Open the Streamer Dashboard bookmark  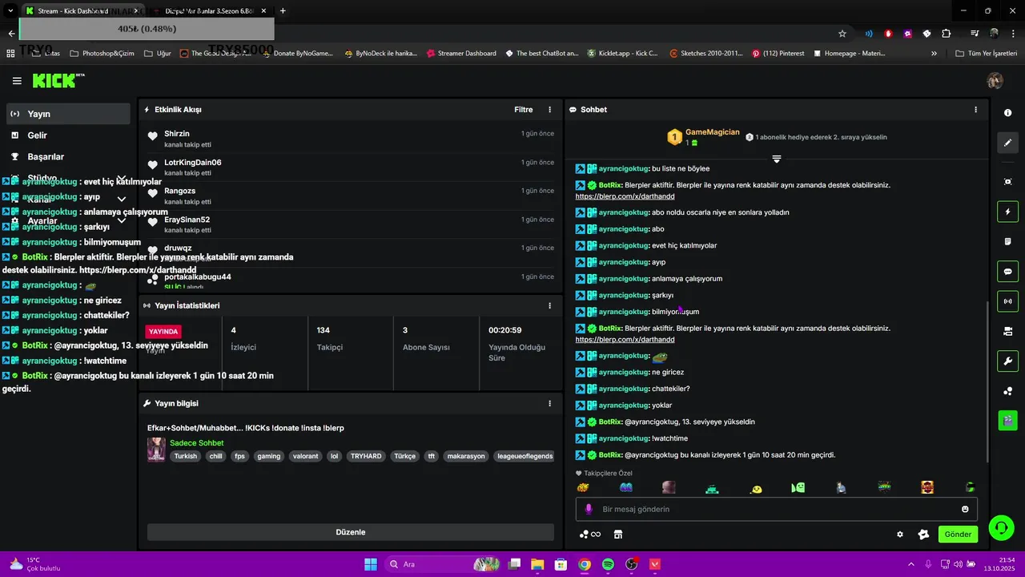[461, 53]
